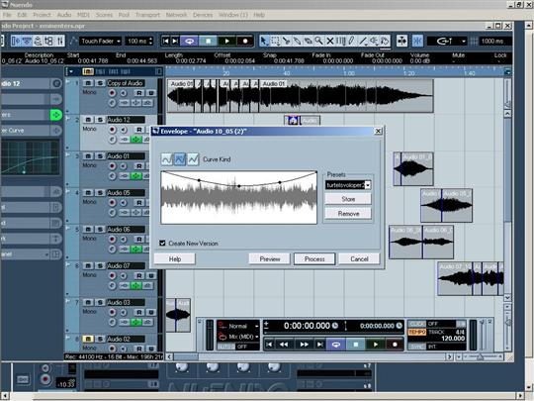
Task: Mute the Copy of Audio track
Action: 88,83
